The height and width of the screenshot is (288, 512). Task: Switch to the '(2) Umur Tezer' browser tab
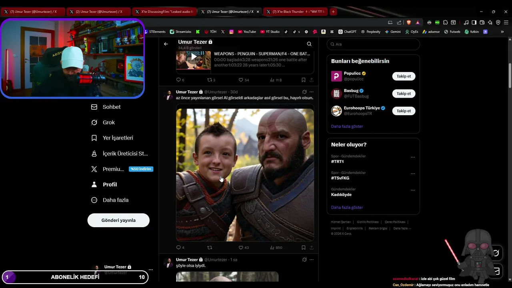pos(98,12)
